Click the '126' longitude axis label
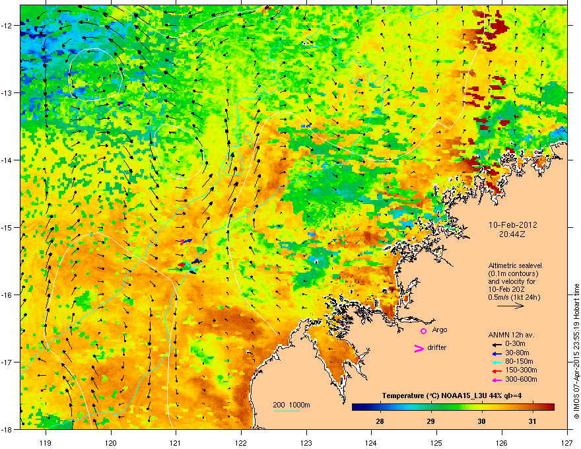This screenshot has height=449, width=581. pos(502,442)
